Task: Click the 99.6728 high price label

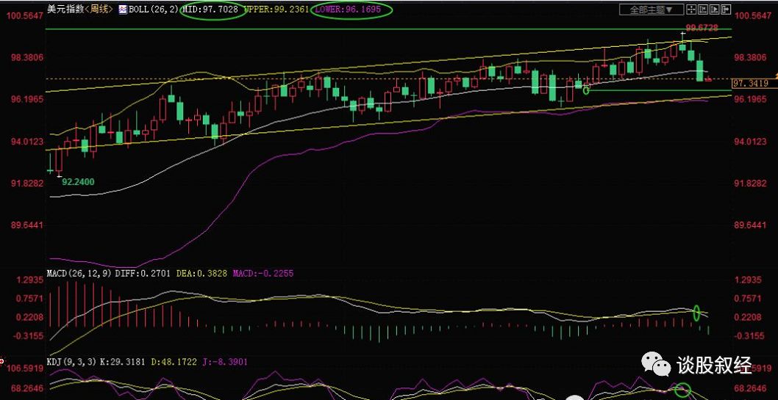Action: [x=702, y=27]
